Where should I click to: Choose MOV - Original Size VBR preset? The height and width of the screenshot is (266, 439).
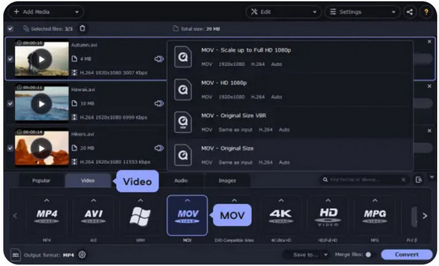290,122
